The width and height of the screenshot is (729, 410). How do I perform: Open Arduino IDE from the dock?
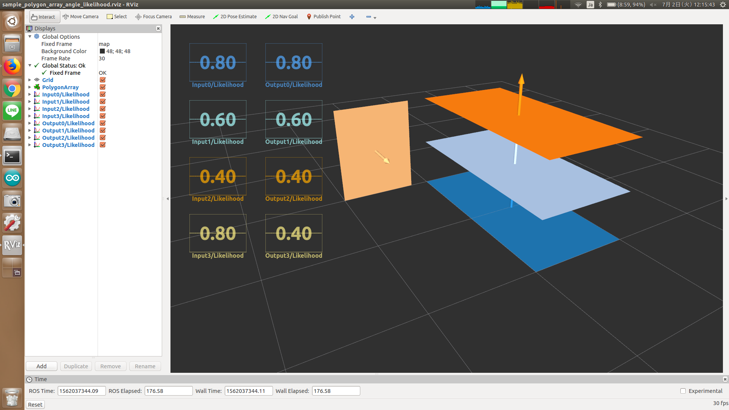[x=12, y=178]
